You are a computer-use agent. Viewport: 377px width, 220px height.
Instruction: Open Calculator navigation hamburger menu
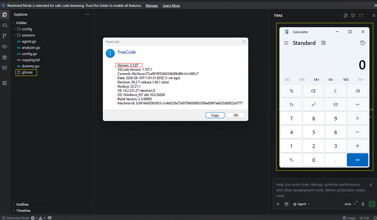coord(286,43)
